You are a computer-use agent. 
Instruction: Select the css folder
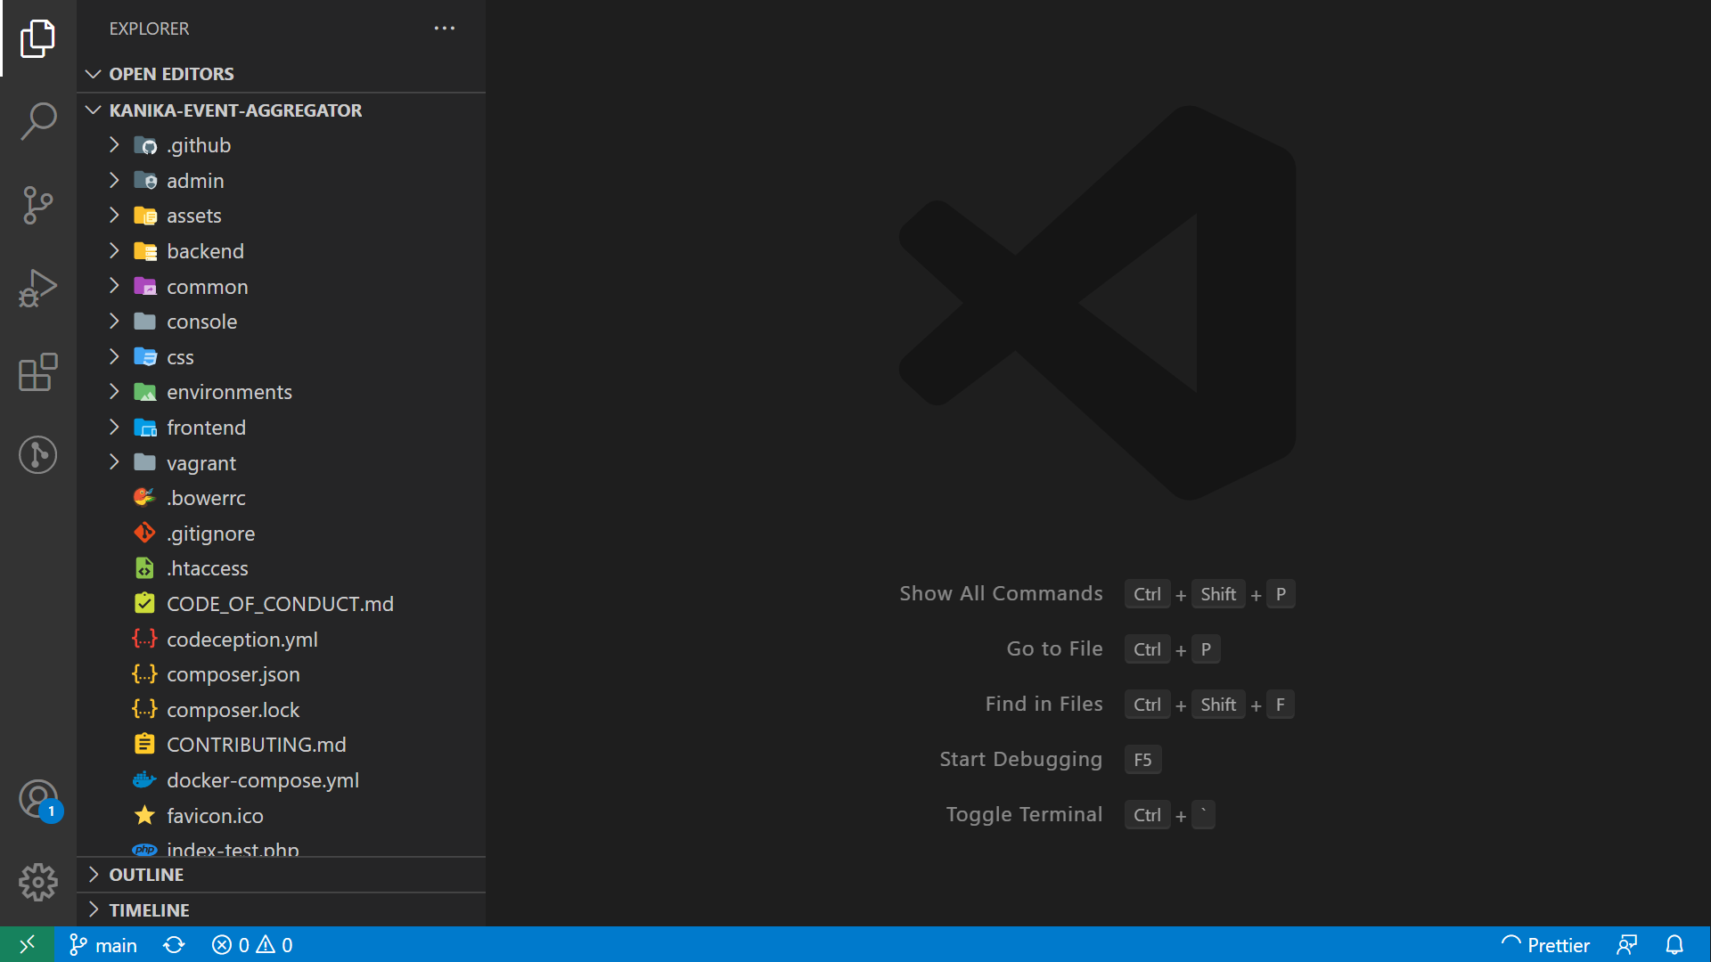tap(282, 357)
